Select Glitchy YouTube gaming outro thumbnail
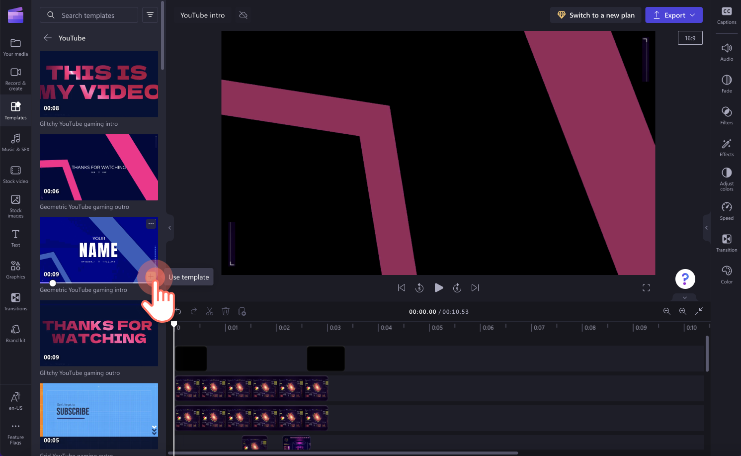The image size is (741, 456). coord(99,333)
